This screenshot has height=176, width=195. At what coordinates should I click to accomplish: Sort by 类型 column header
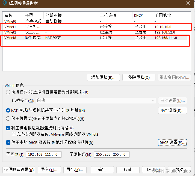pyautogui.click(x=33, y=15)
